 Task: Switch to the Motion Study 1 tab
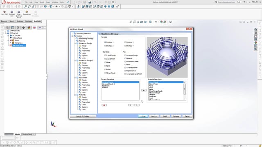point(28,134)
